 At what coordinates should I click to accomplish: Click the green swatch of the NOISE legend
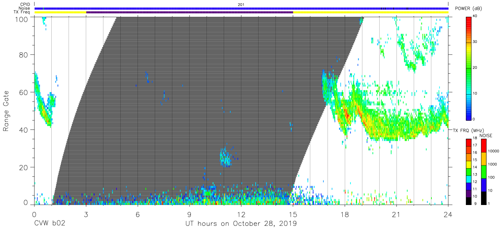coord(484,171)
